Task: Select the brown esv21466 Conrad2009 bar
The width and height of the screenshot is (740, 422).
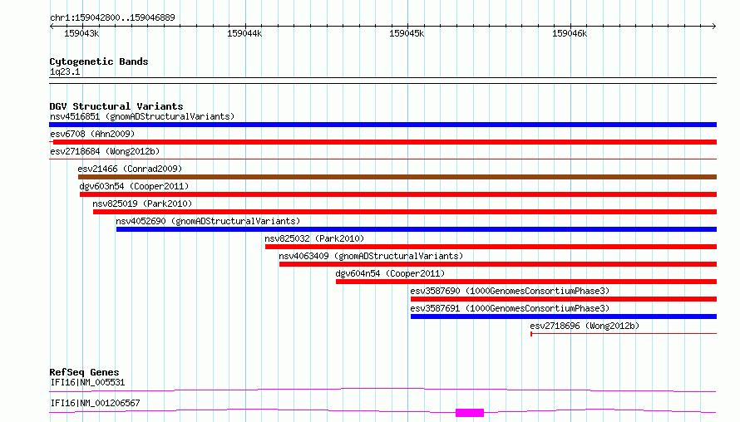Action: pos(397,177)
